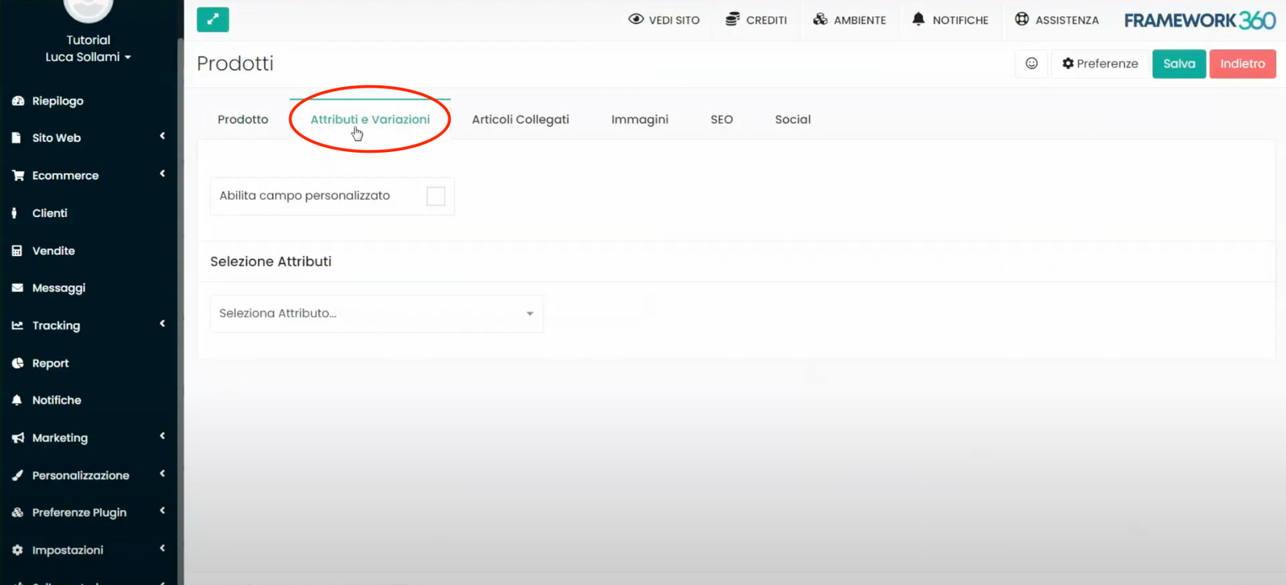Open NOTIFICHE bell in top bar
The width and height of the screenshot is (1286, 585).
pyautogui.click(x=918, y=19)
